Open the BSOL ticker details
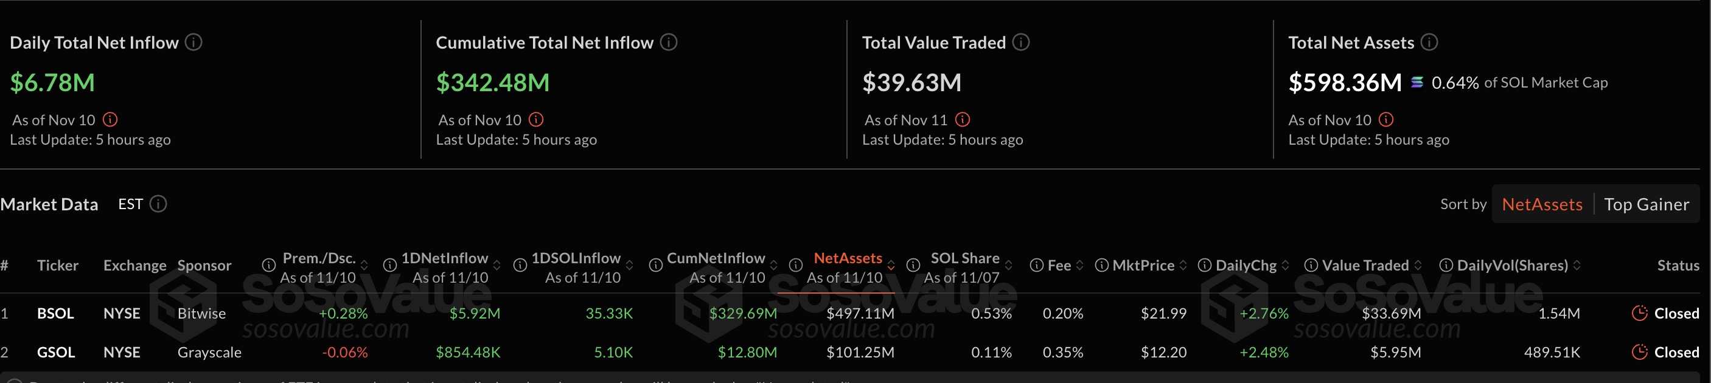Viewport: 1711px width, 383px height. [55, 312]
